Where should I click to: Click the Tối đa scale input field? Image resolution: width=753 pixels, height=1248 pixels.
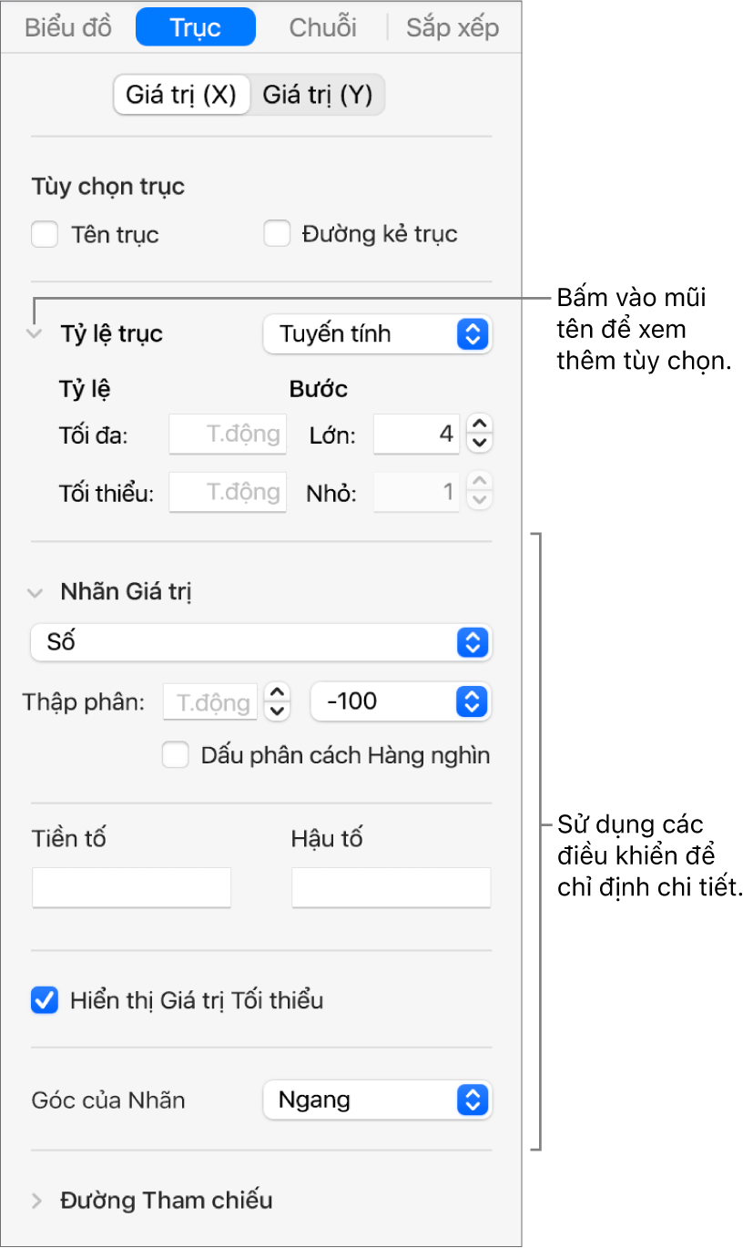228,435
